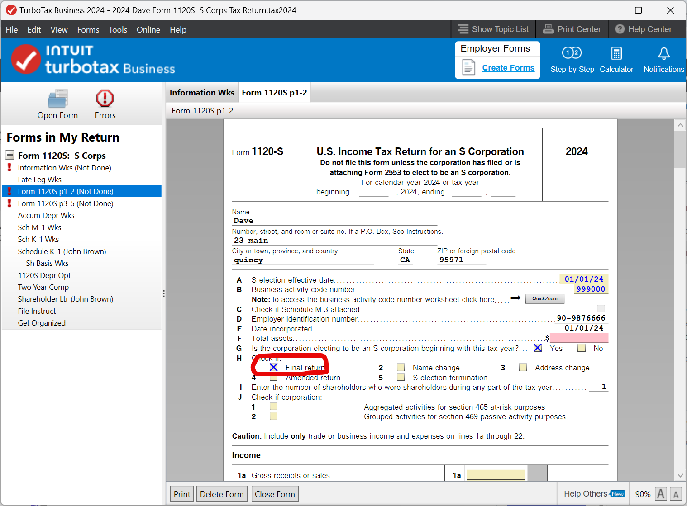
Task: Click the New badge next to Help Others
Action: pyautogui.click(x=618, y=494)
